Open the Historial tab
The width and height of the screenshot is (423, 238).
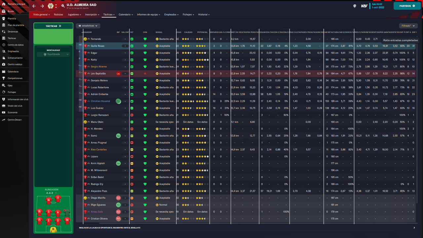pos(204,15)
